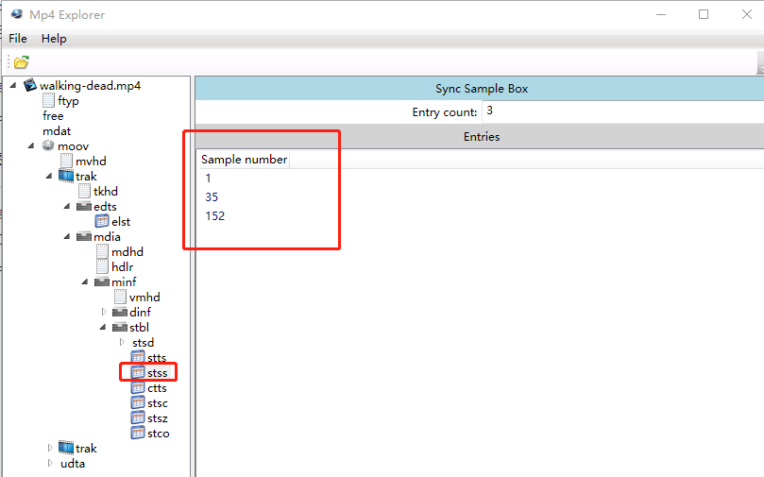
Task: Click the Sample number column header
Action: (x=244, y=160)
